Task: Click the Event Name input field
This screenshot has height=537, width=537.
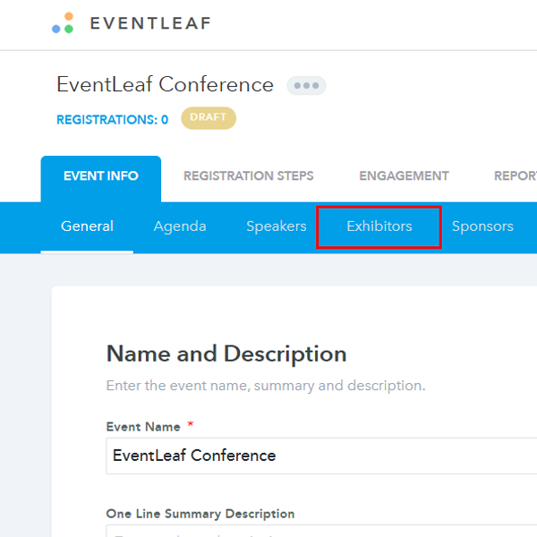Action: point(321,456)
